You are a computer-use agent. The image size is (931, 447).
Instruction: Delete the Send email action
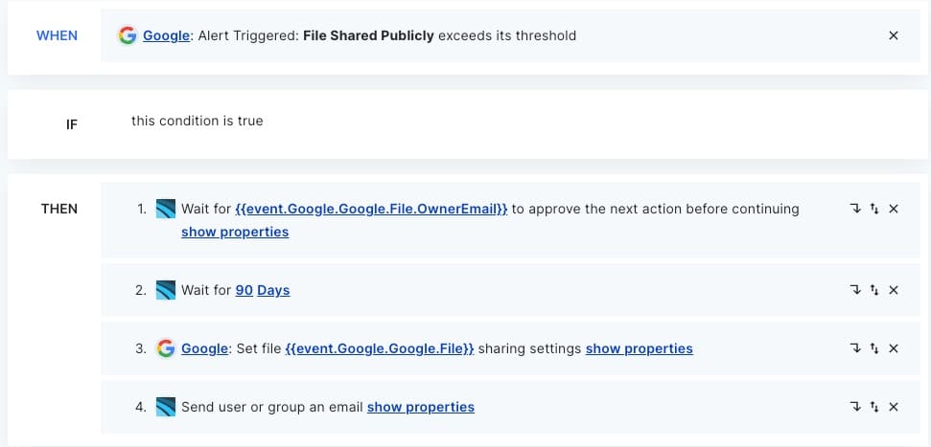click(894, 407)
